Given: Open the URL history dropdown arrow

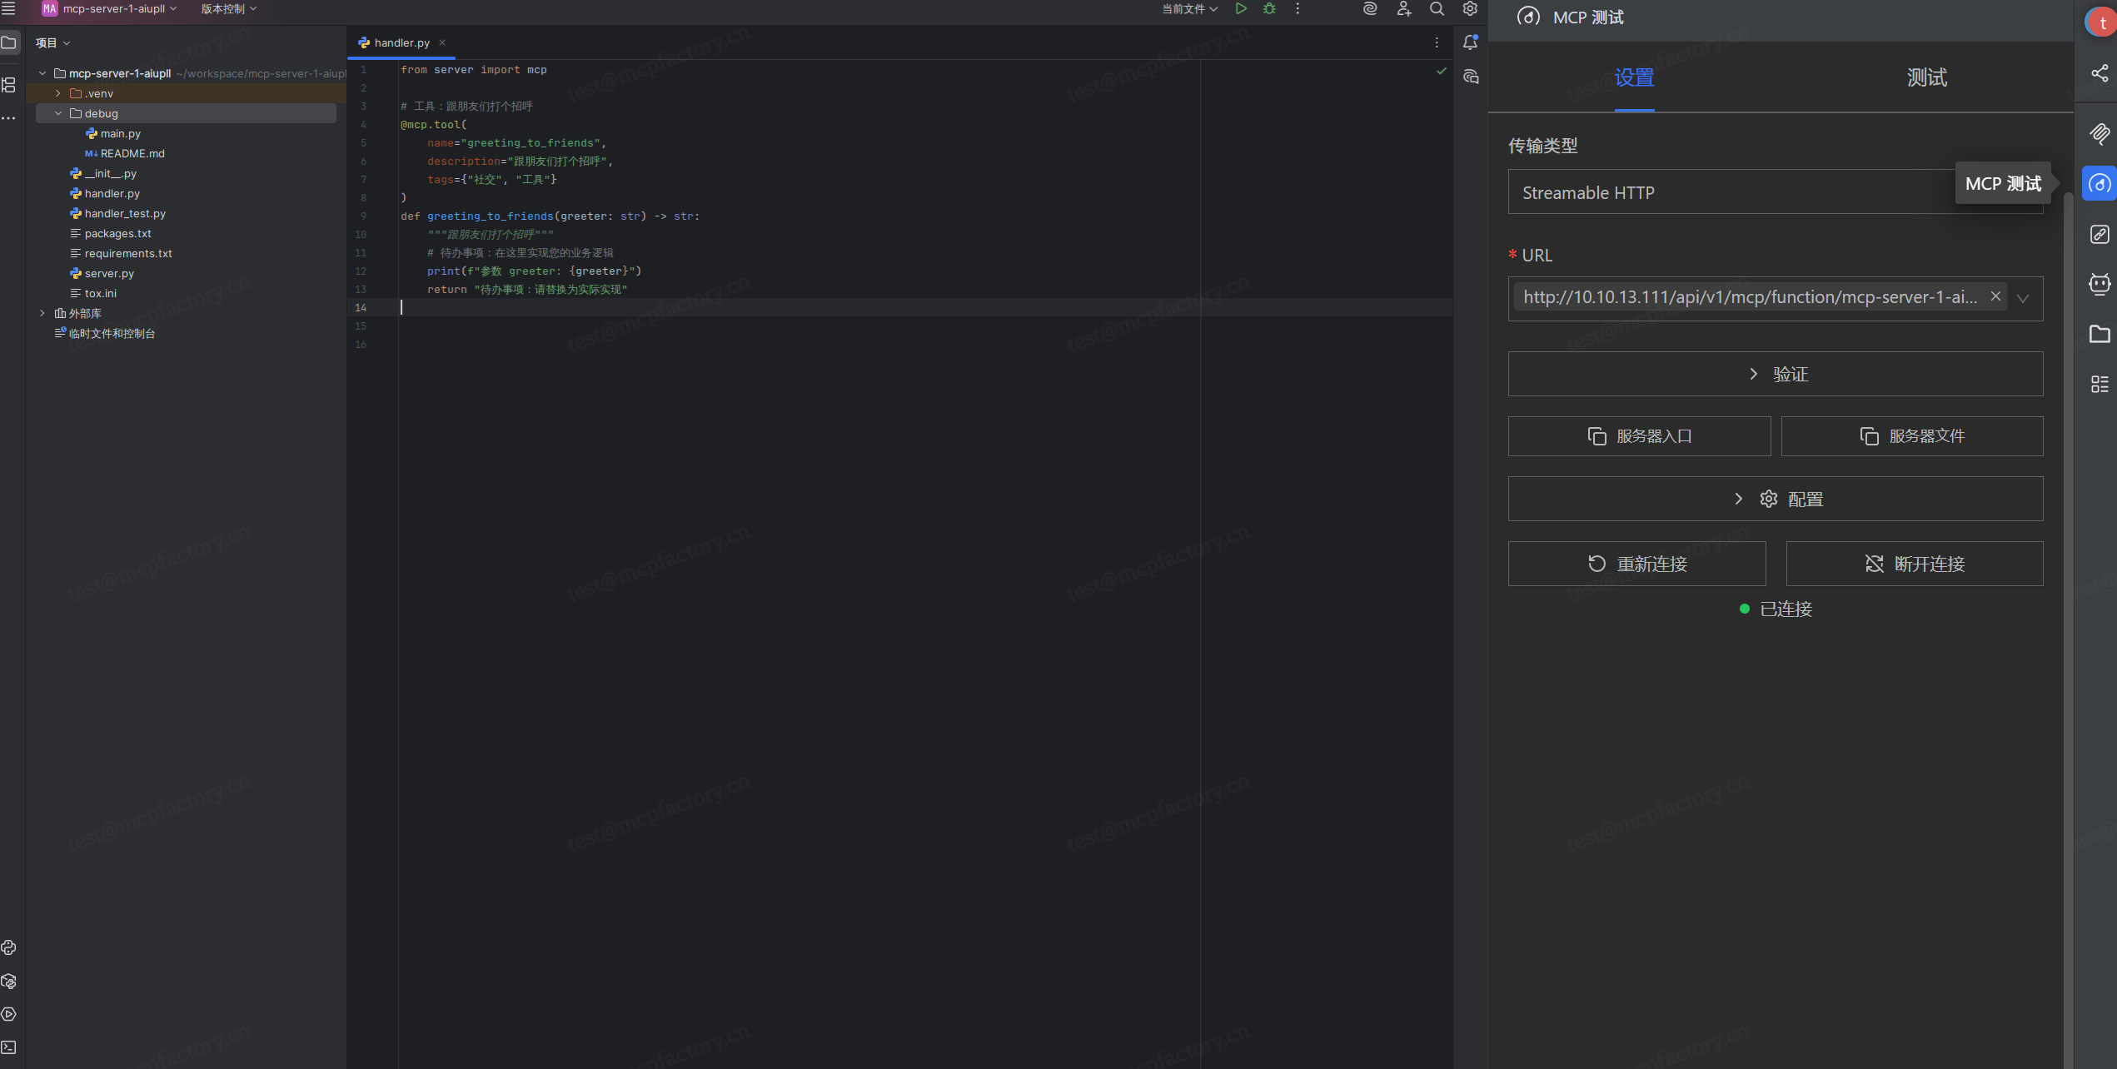Looking at the screenshot, I should coord(2023,298).
